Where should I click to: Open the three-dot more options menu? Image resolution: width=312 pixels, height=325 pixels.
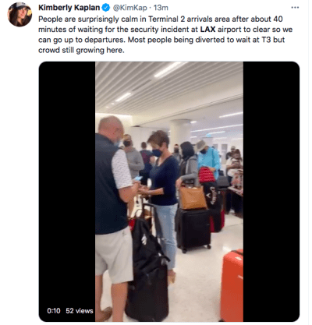click(x=295, y=8)
